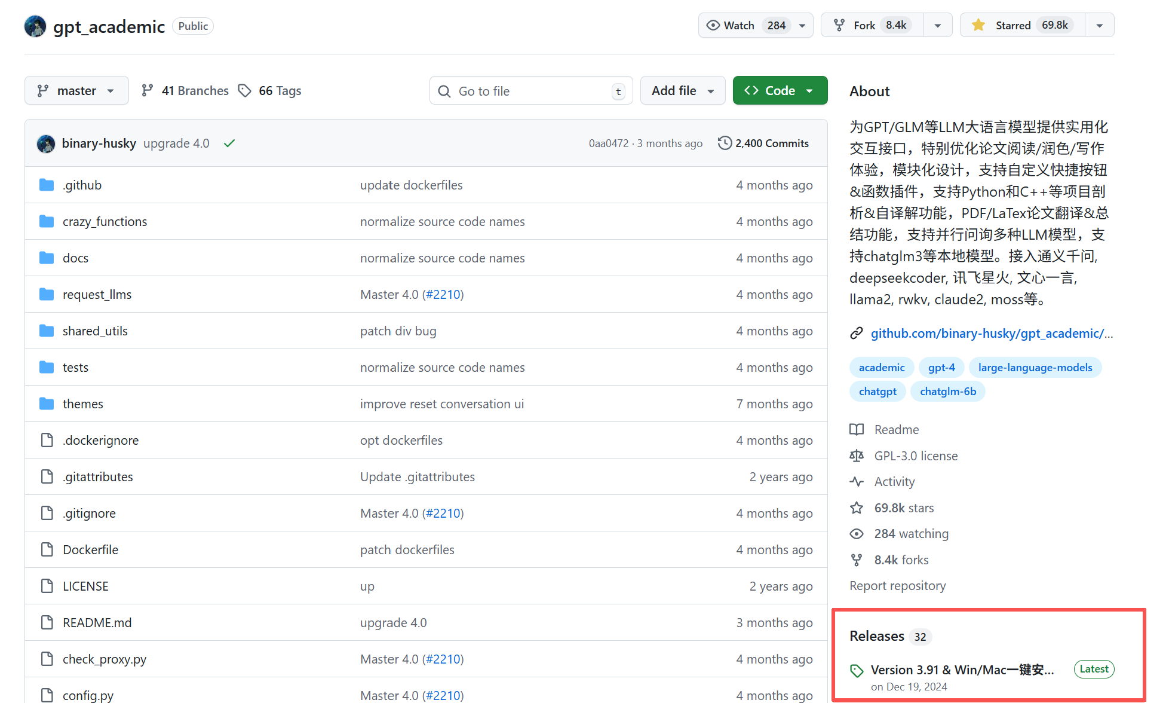Screen dimensions: 1169x703
Task: Click the link icon beside repository URL
Action: (857, 334)
